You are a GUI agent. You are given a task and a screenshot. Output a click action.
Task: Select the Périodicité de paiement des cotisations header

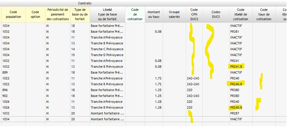pos(58,15)
